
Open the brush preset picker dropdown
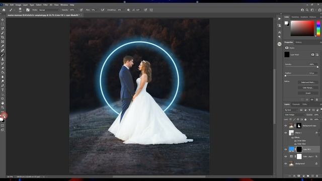click(x=23, y=10)
